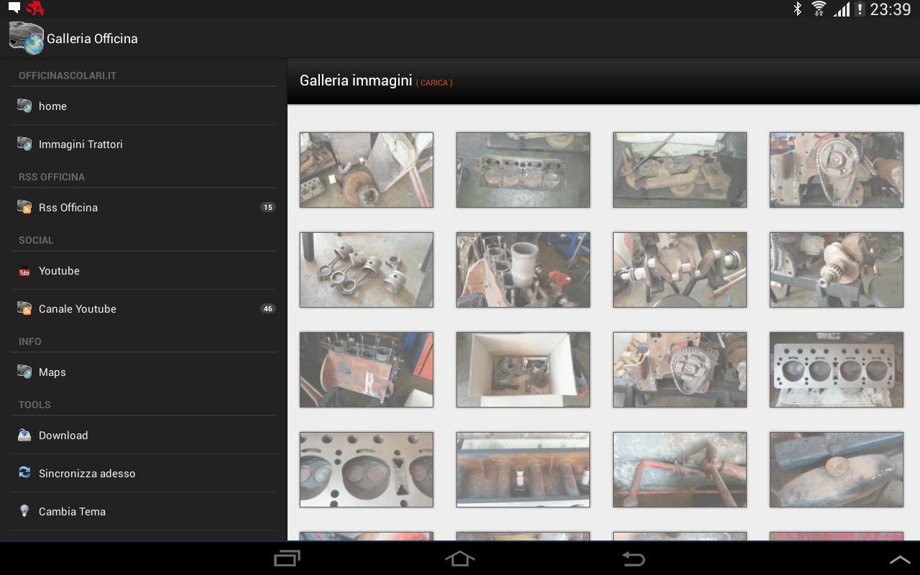Tap the 23:39 clock
The width and height of the screenshot is (920, 575).
890,9
